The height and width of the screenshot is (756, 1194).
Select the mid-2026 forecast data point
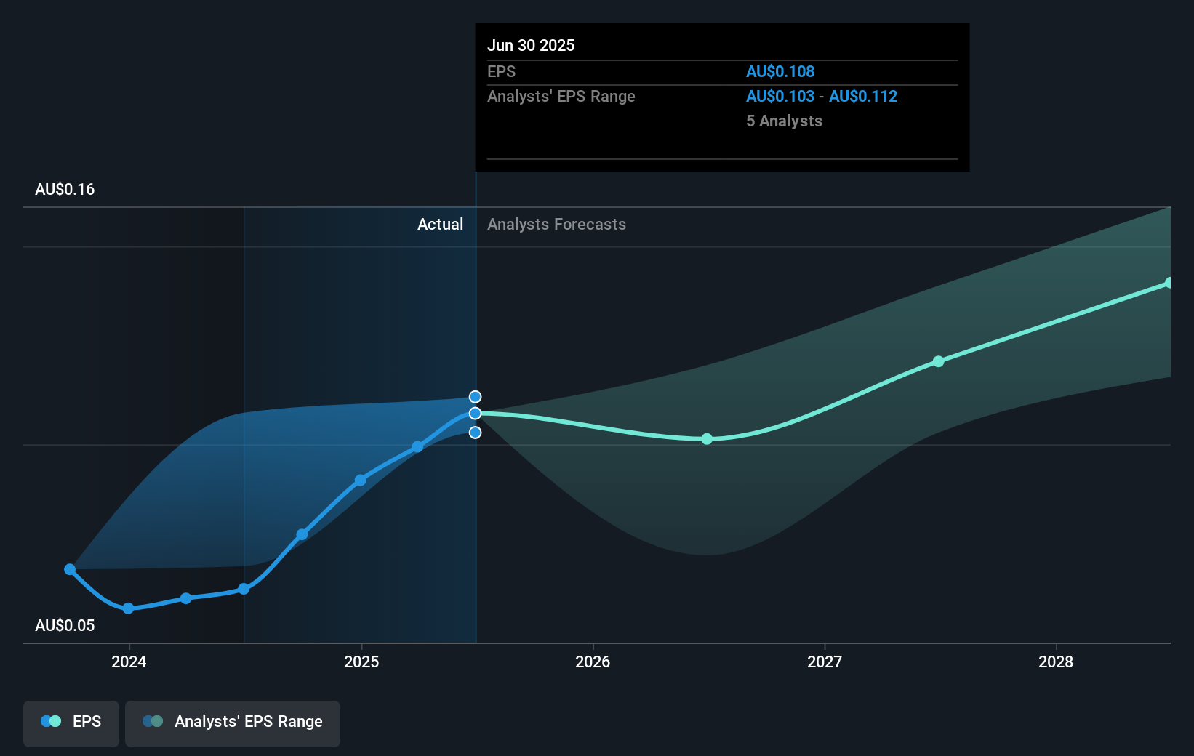point(706,439)
